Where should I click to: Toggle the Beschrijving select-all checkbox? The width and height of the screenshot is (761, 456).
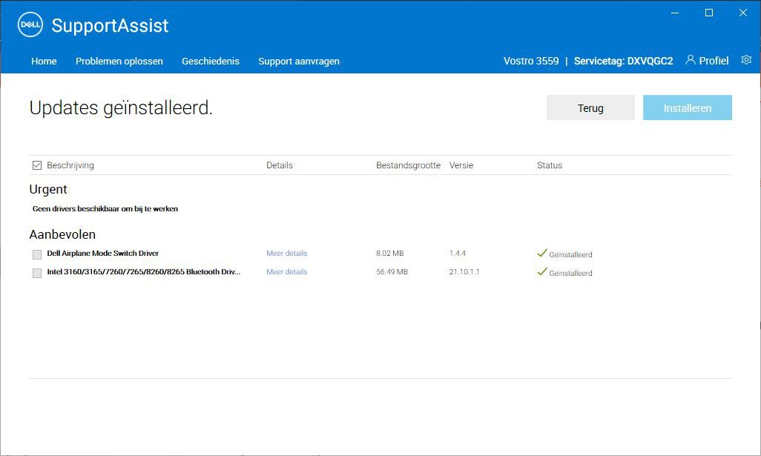tap(37, 165)
